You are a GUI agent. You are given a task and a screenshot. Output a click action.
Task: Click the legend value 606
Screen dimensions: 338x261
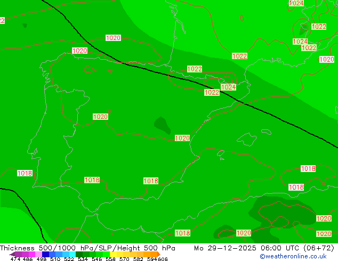click(x=163, y=259)
